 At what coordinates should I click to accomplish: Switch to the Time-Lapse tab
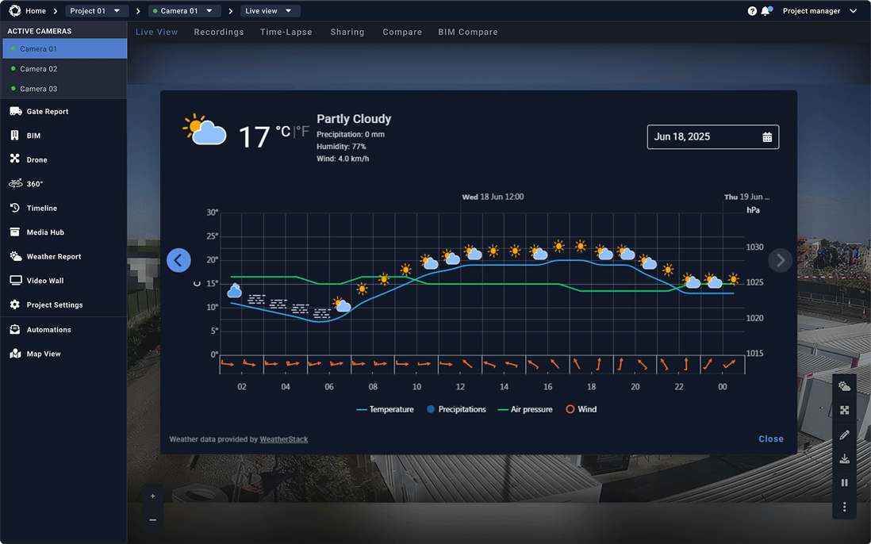(286, 32)
